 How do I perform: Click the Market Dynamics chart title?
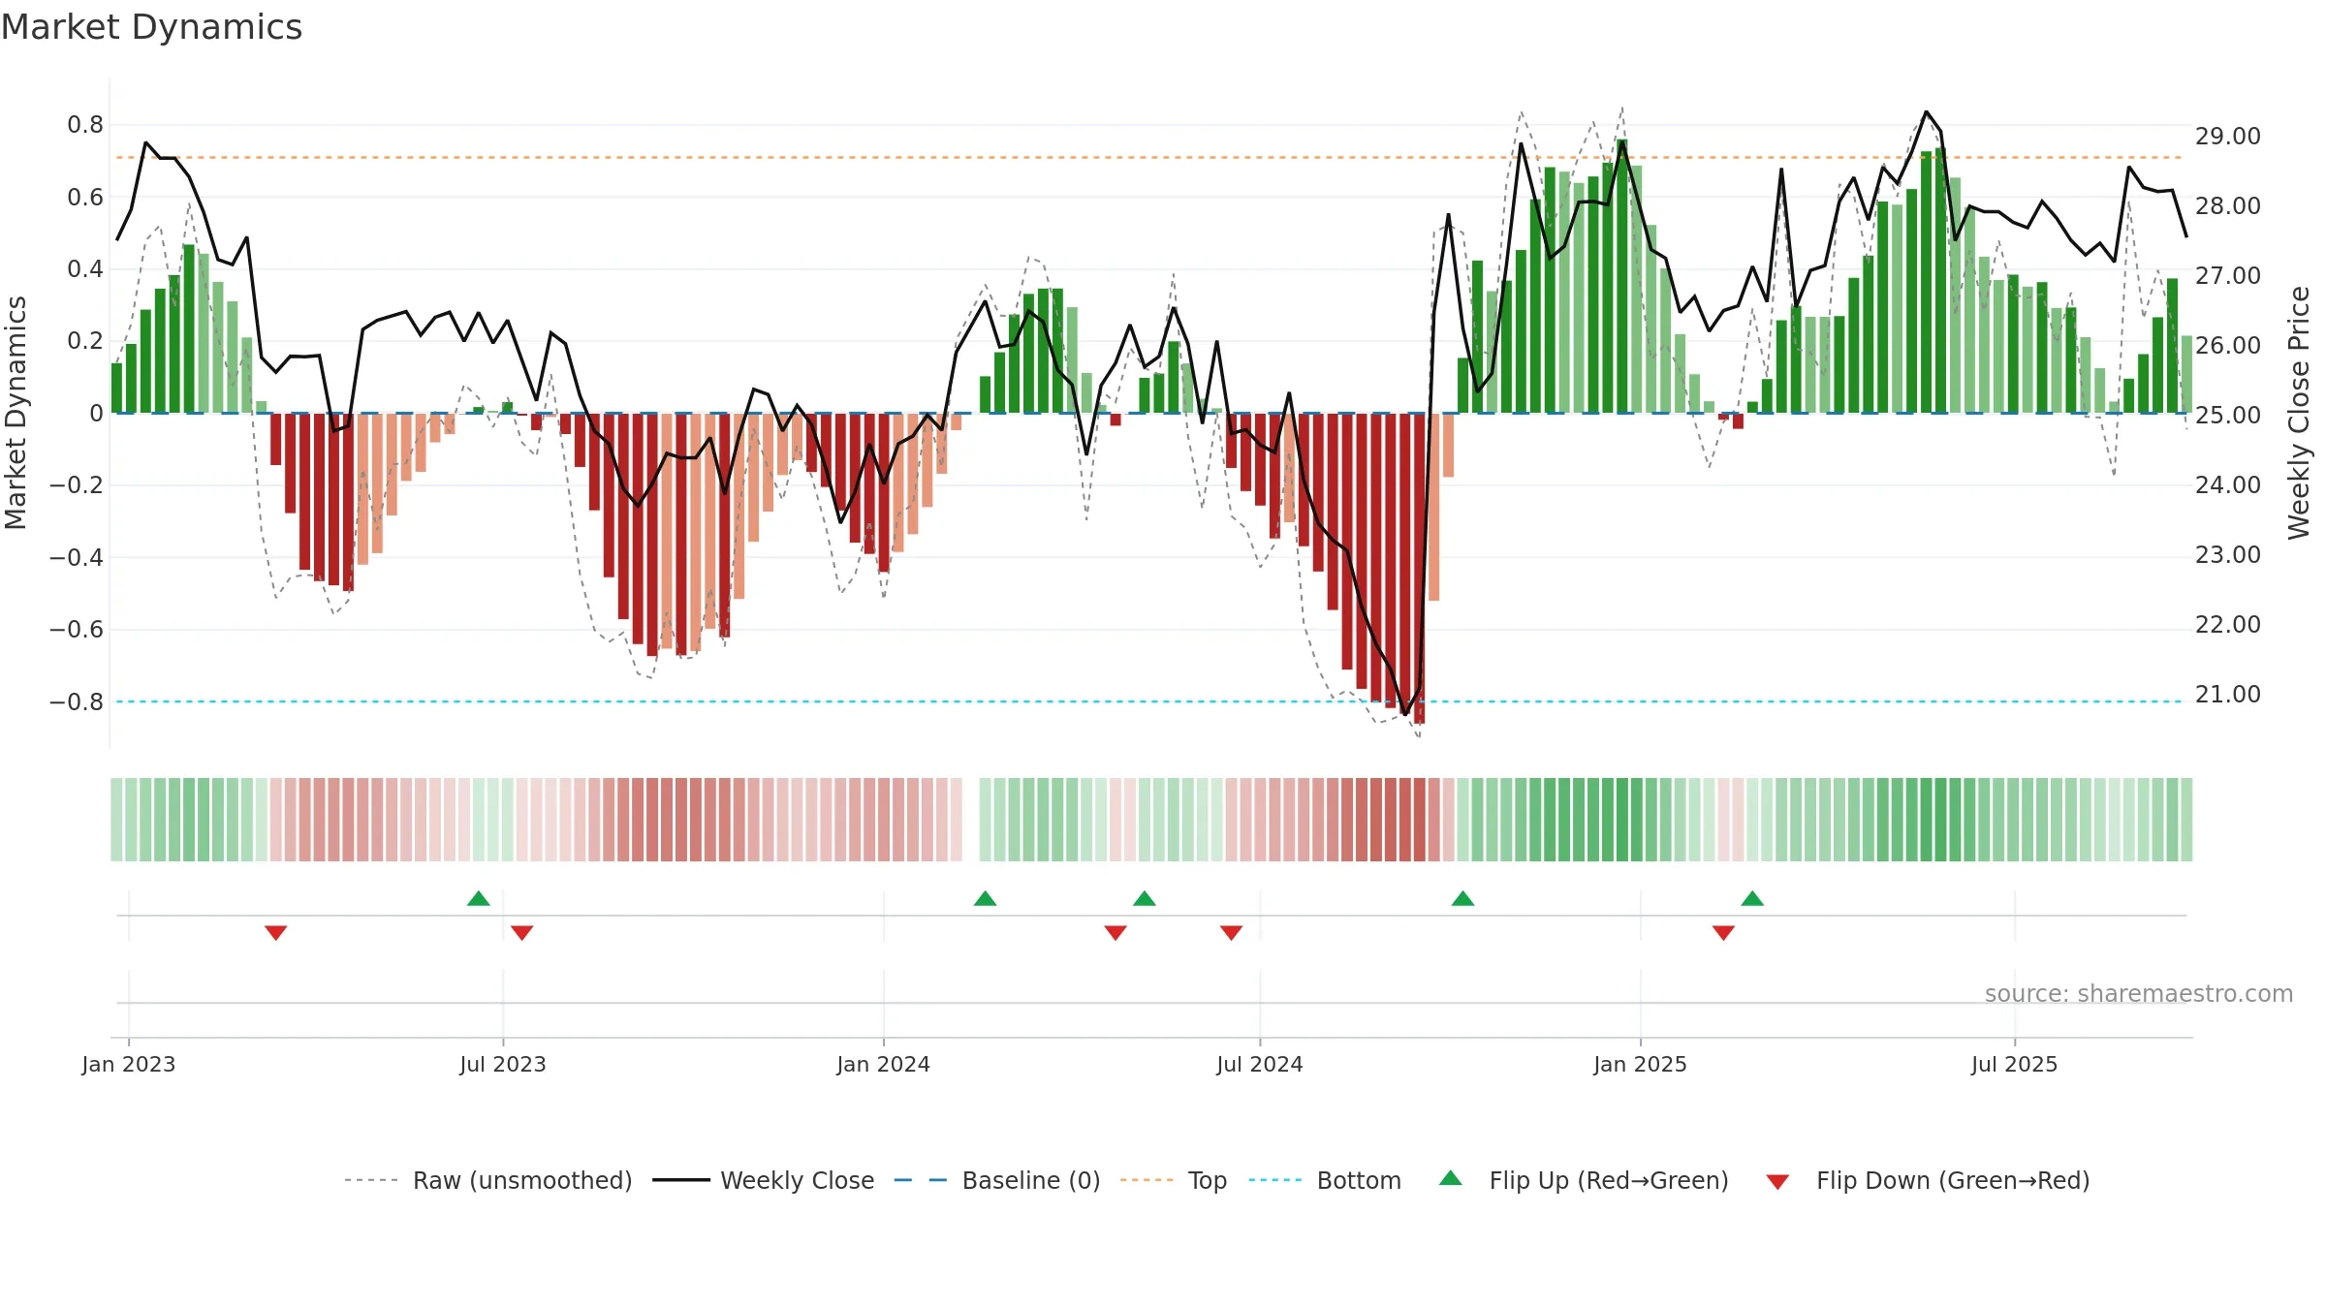point(151,27)
